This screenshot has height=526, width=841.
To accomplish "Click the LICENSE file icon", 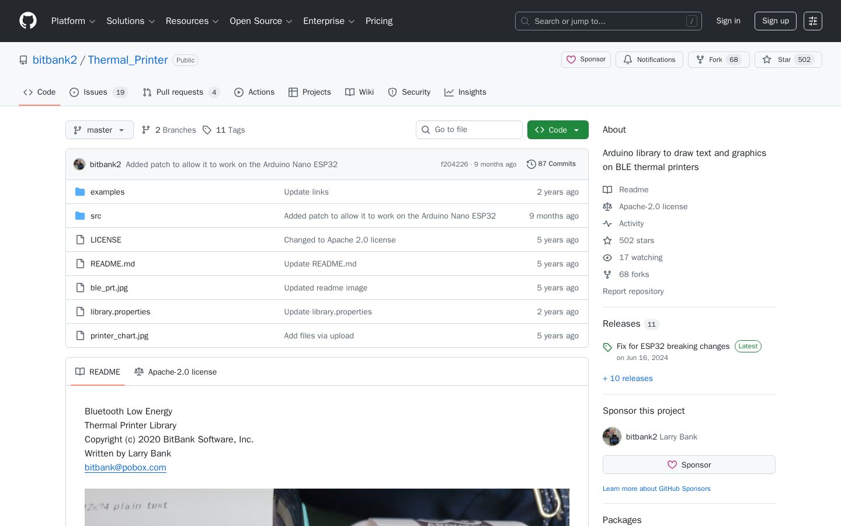I will (x=80, y=240).
